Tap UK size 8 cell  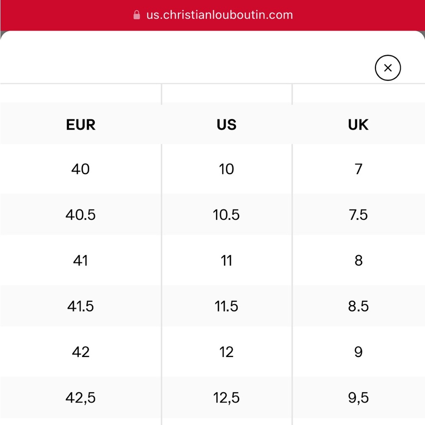pyautogui.click(x=358, y=261)
